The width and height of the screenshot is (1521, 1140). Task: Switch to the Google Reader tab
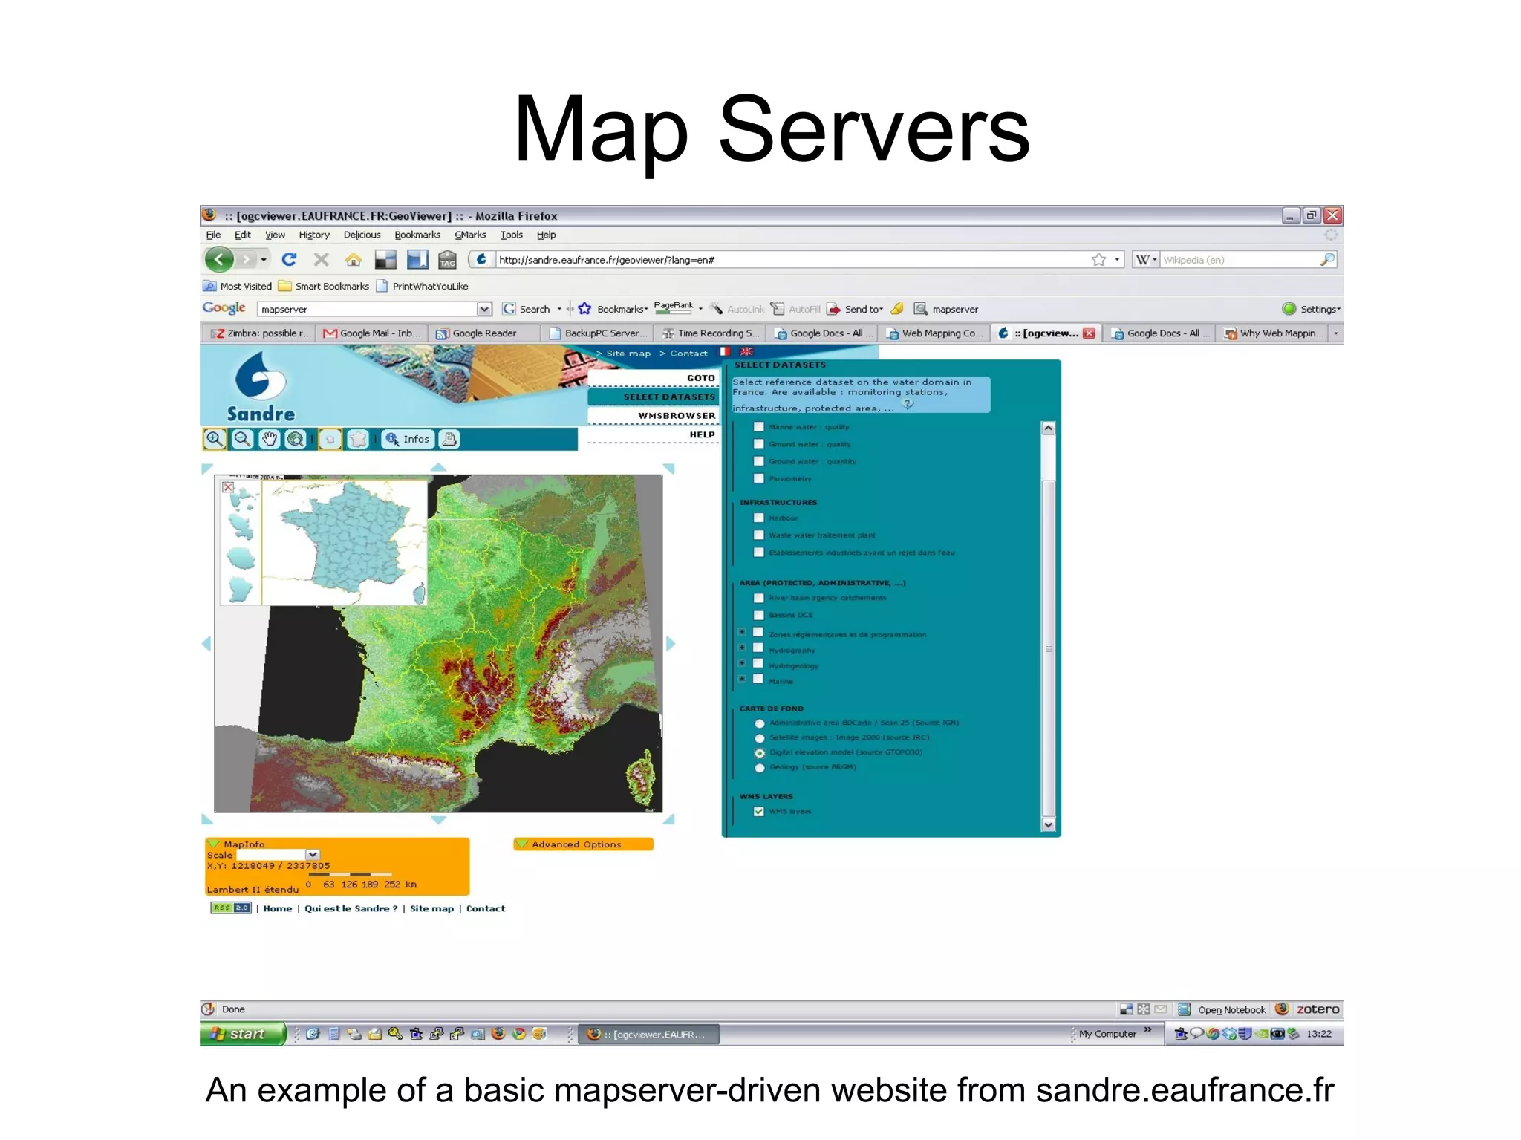(x=483, y=333)
